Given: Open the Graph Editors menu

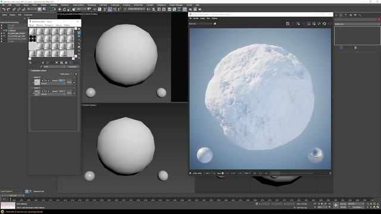Looking at the screenshot, I should click(x=78, y=5).
